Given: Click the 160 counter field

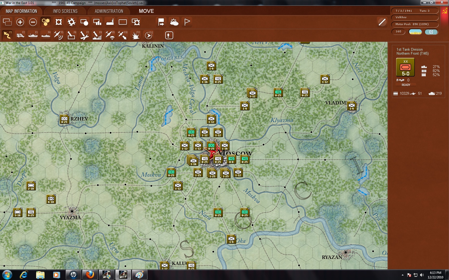Looking at the screenshot, I should (x=398, y=31).
